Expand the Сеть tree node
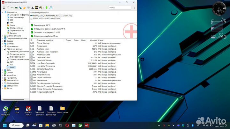The width and height of the screenshot is (230, 129). [x=2, y=70]
